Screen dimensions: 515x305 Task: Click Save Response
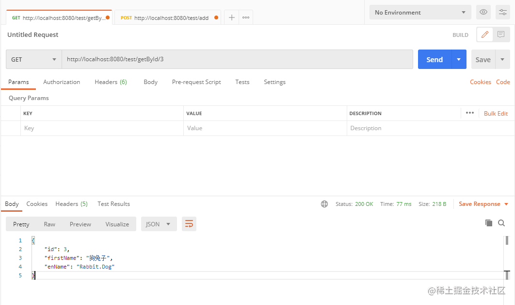coord(479,204)
